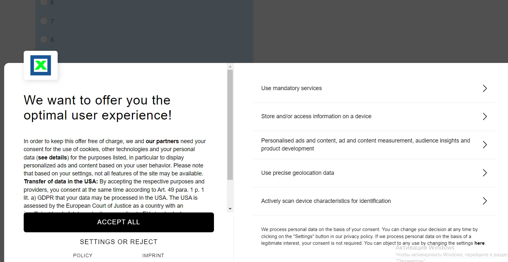Click the consent text scroll-down arrow

[230, 209]
